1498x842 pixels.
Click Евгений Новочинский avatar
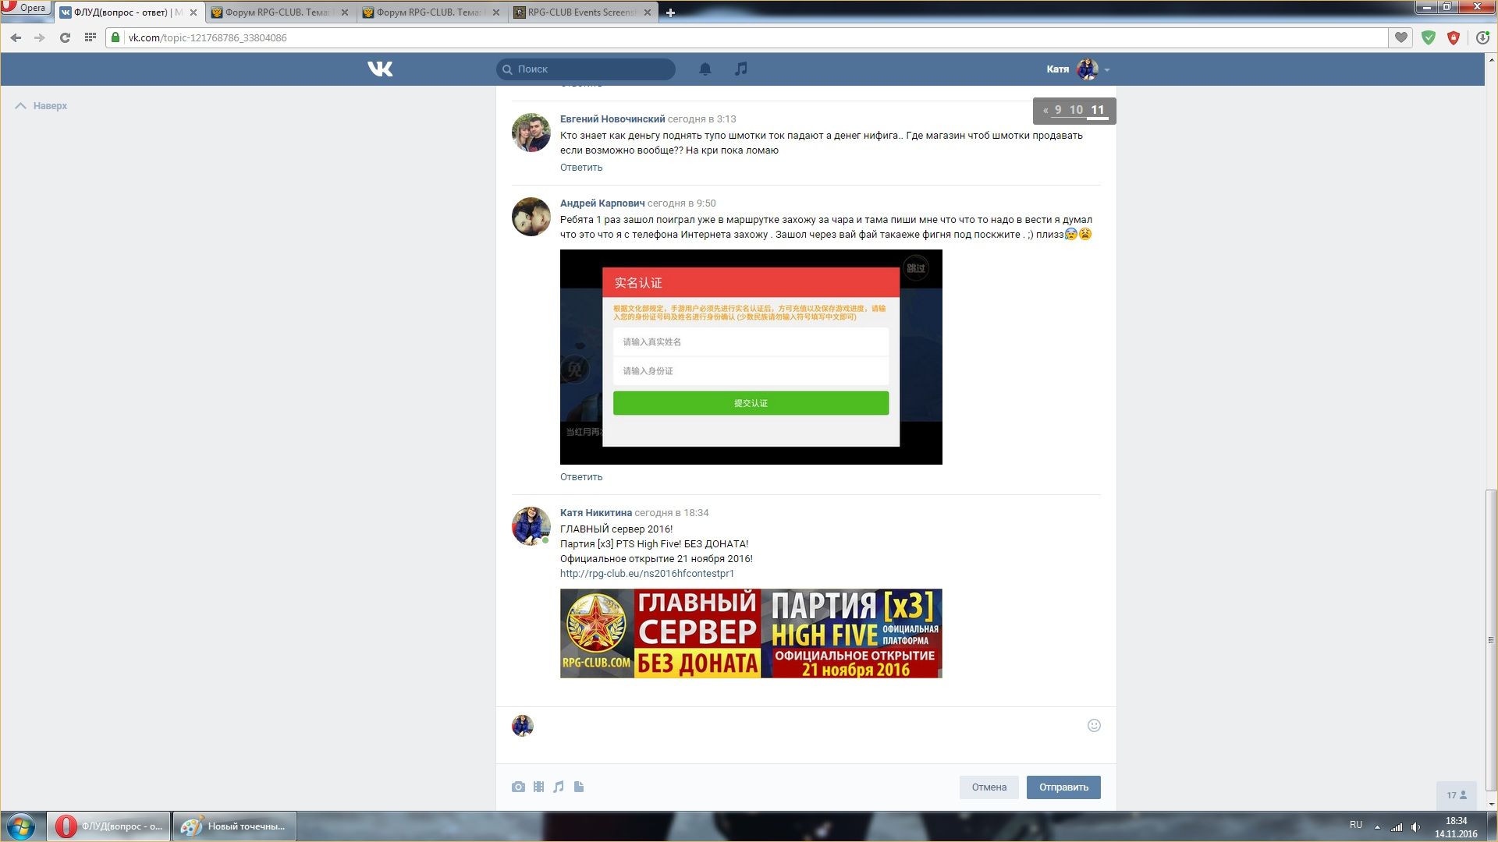tap(531, 133)
